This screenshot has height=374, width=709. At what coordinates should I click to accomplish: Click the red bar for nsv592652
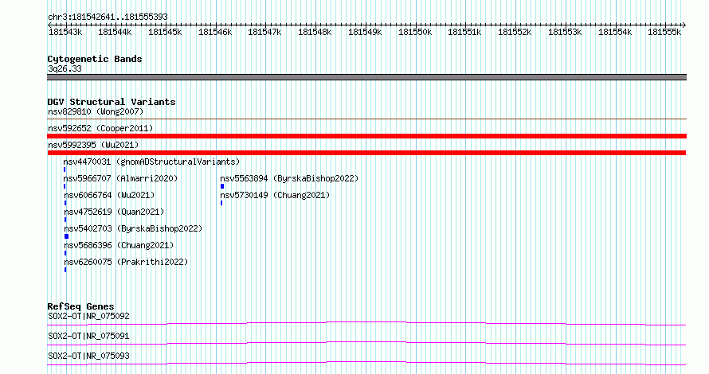[366, 136]
